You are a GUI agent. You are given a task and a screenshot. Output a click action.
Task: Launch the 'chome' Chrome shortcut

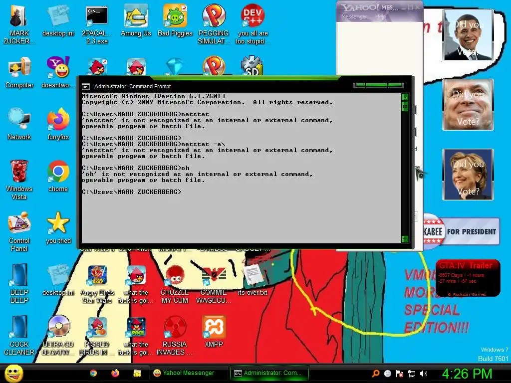coord(58,176)
